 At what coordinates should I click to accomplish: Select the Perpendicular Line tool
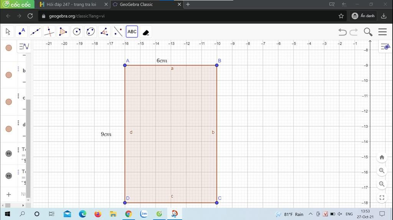tap(49, 32)
